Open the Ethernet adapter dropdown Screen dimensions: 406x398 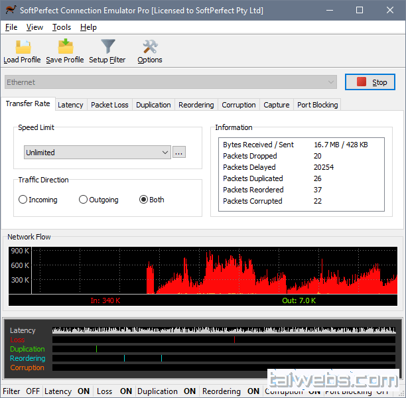[171, 82]
